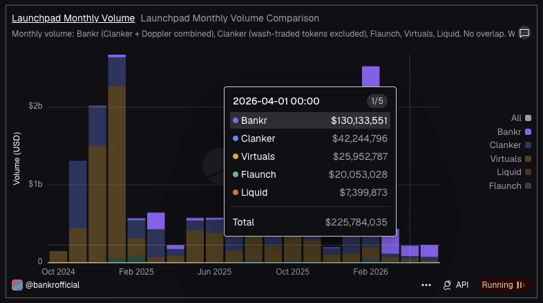Select the Bankr row in the tooltip
The height and width of the screenshot is (303, 543).
[x=310, y=120]
